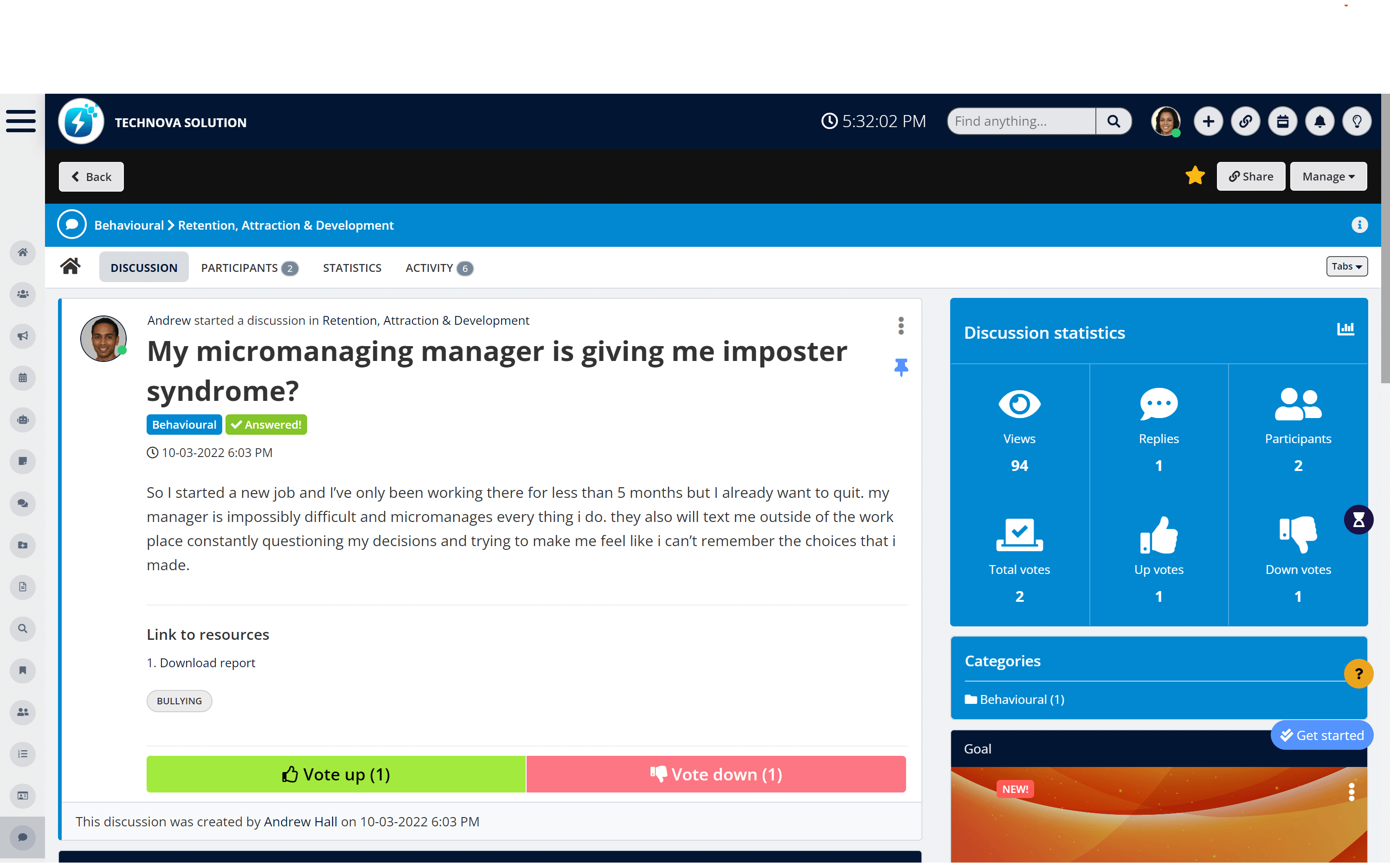Click the lightbulb ideas icon
This screenshot has width=1390, height=863.
(1356, 122)
